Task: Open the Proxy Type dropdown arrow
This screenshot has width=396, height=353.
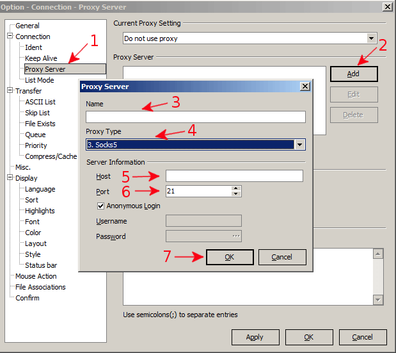Action: (x=300, y=145)
